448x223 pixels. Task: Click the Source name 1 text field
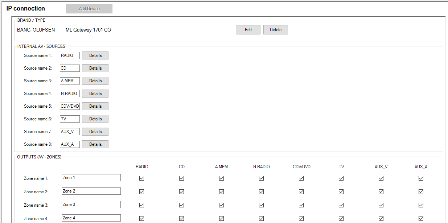pos(70,55)
